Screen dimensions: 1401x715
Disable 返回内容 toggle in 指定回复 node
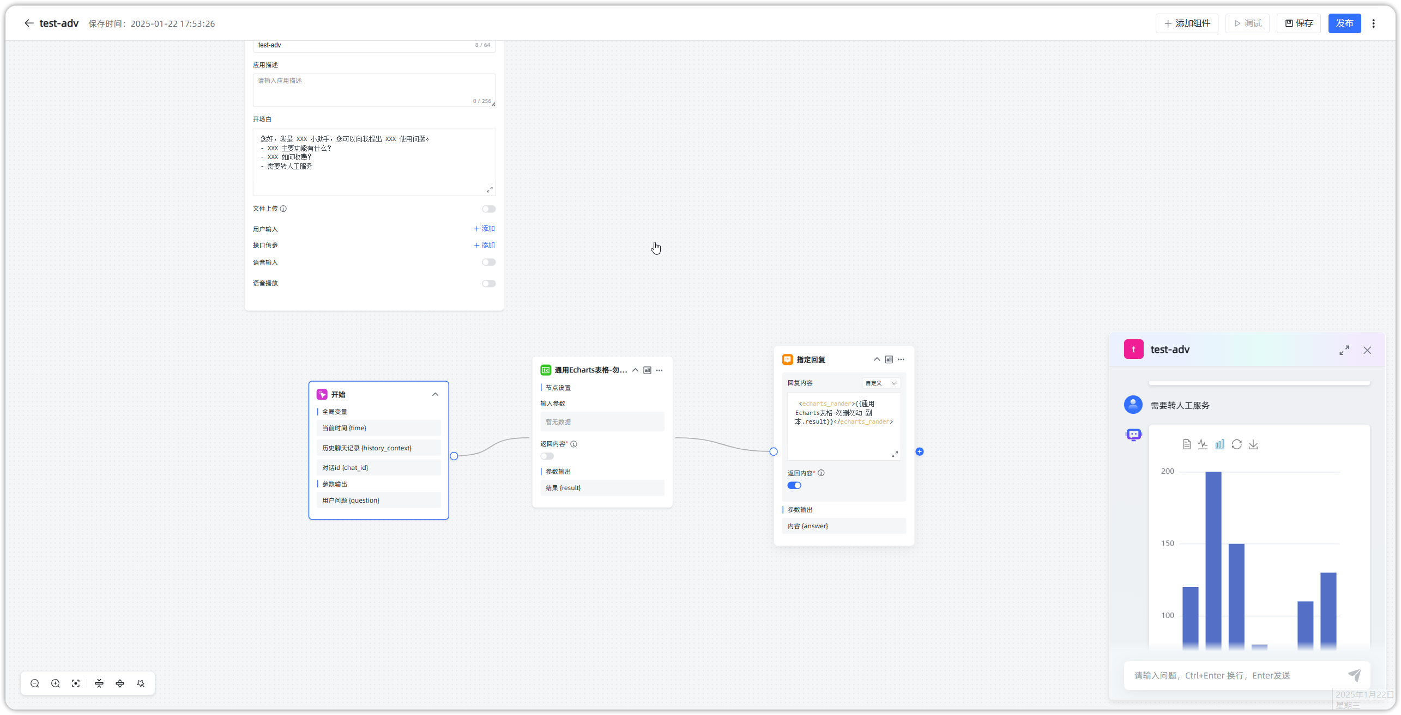pyautogui.click(x=794, y=485)
